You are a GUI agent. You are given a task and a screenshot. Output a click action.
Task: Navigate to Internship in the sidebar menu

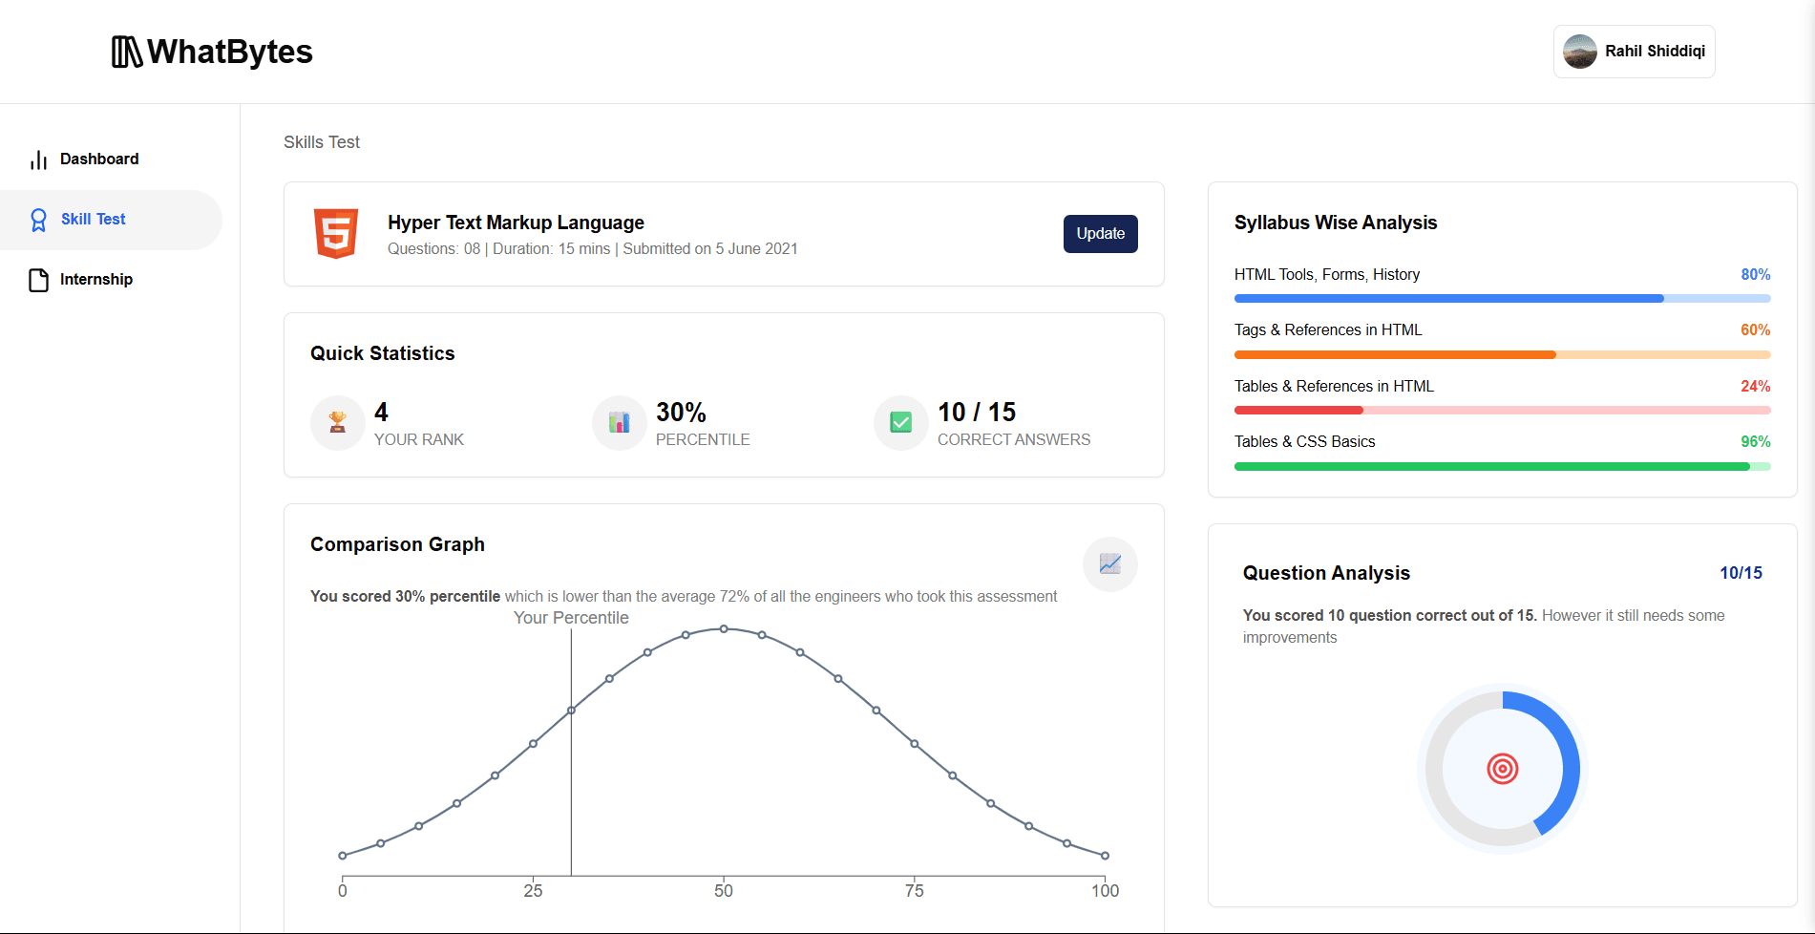96,279
